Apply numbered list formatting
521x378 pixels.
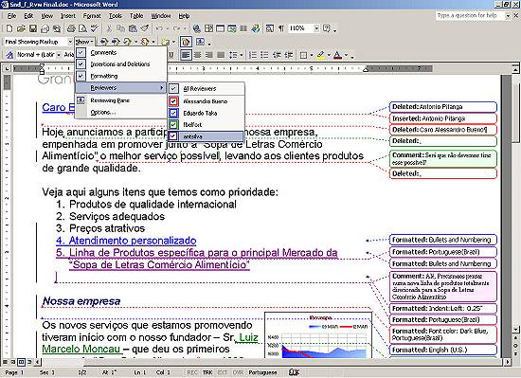[x=253, y=55]
